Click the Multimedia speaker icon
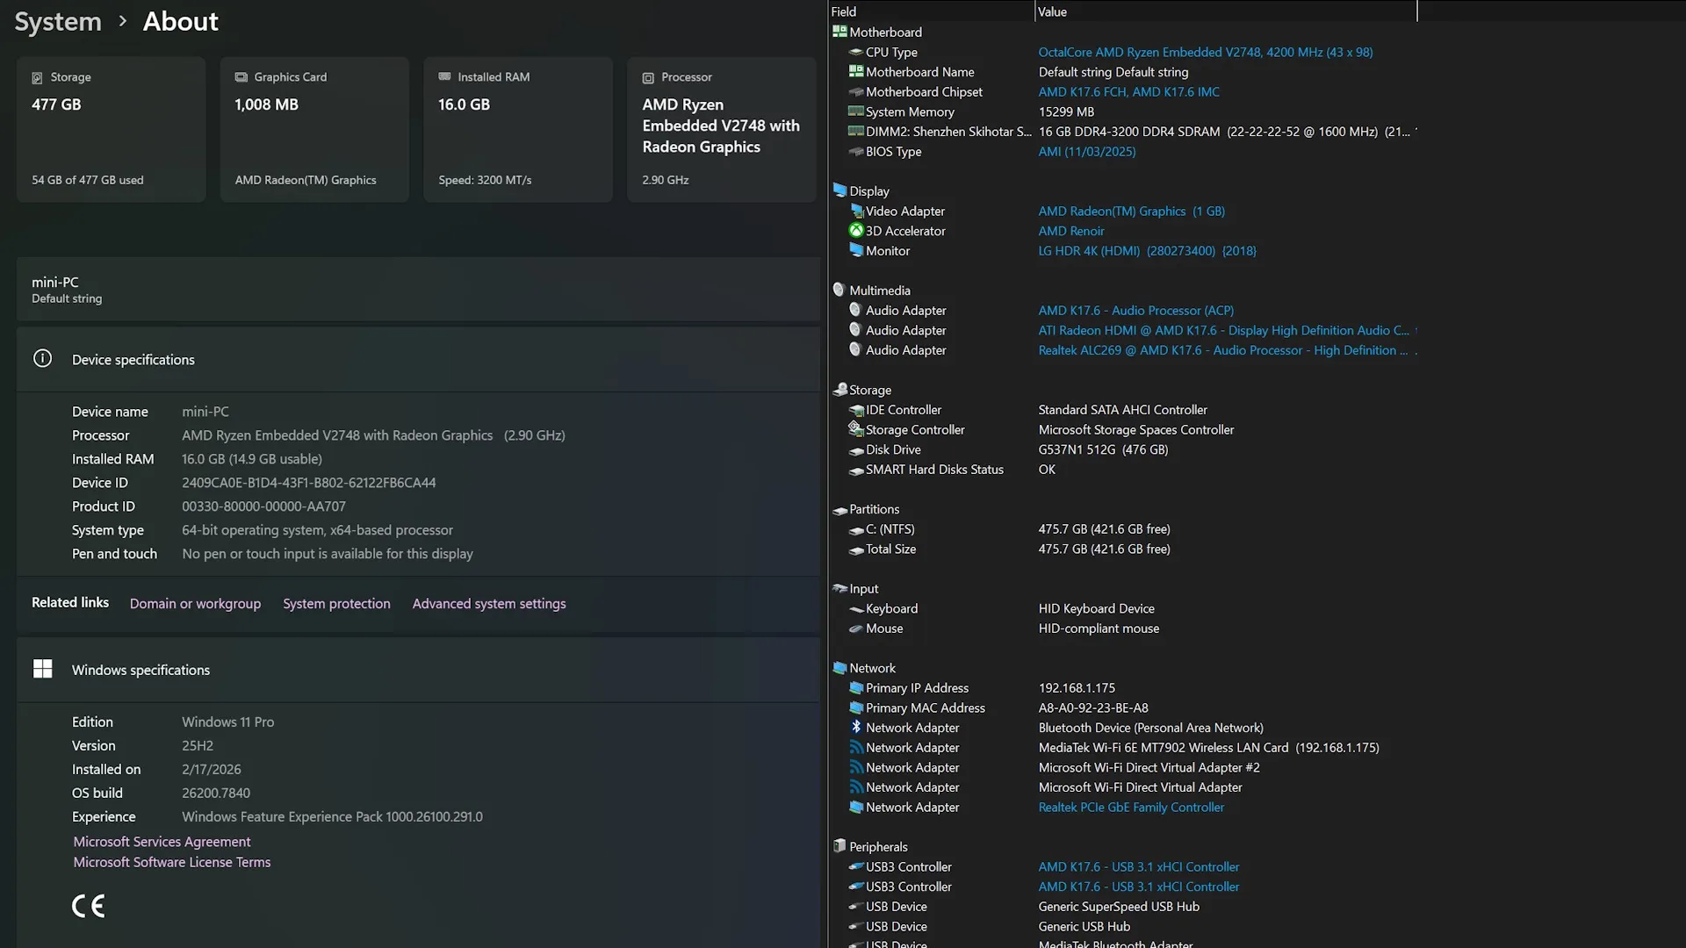Screen dimensions: 1686x948 [839, 290]
